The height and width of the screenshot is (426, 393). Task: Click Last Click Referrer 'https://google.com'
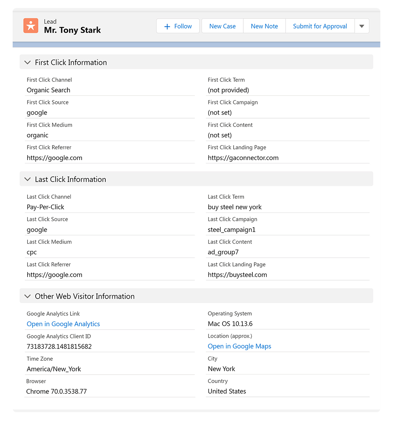54,275
